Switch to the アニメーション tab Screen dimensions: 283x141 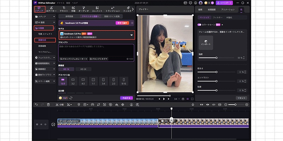[x=228, y=10]
